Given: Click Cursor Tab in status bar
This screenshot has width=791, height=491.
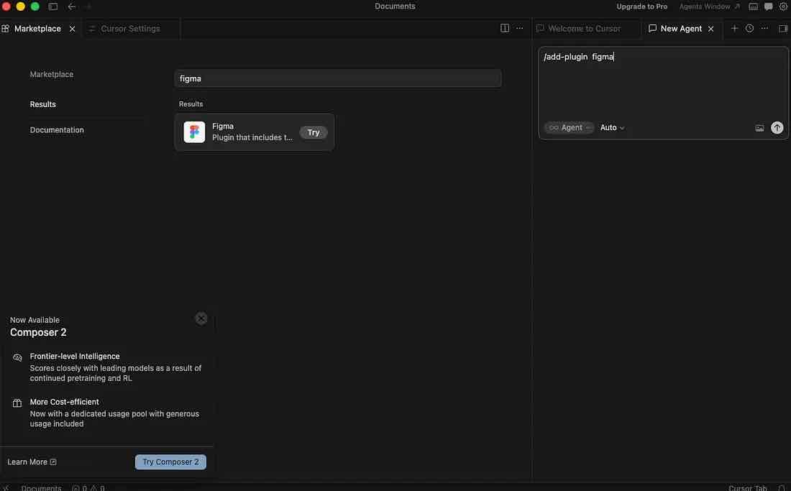Looking at the screenshot, I should pyautogui.click(x=747, y=488).
